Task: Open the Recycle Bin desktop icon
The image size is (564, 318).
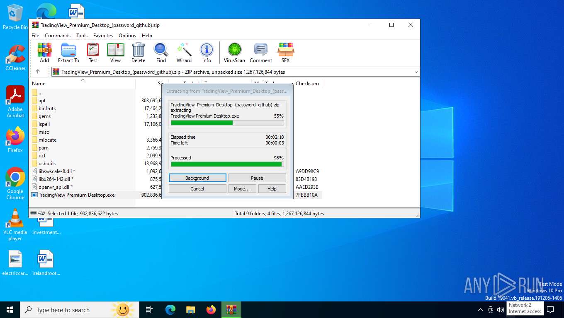Action: coord(15,17)
